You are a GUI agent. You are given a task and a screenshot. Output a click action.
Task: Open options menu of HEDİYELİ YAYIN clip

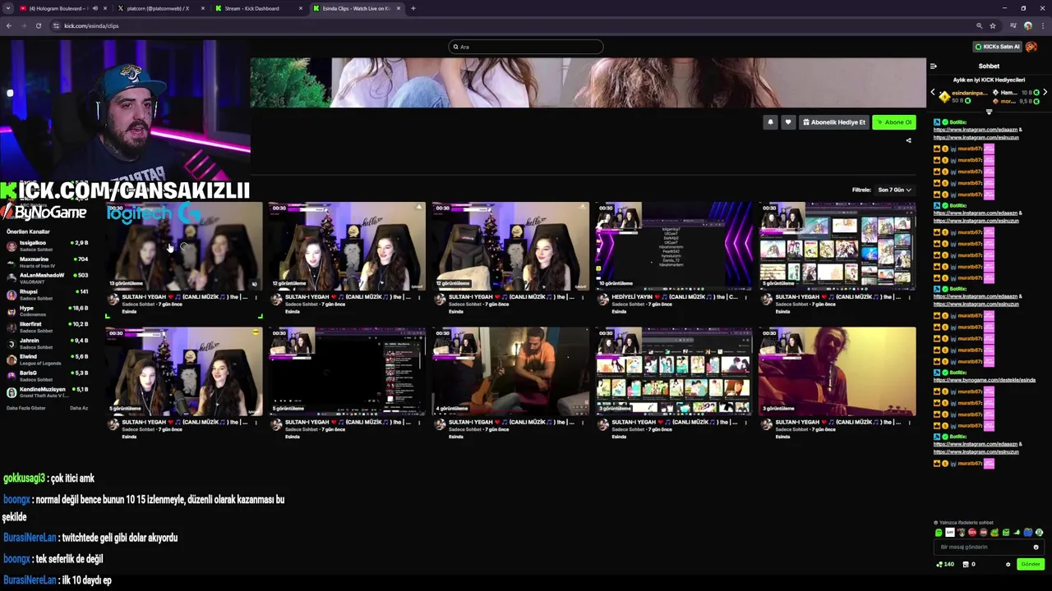pos(745,297)
